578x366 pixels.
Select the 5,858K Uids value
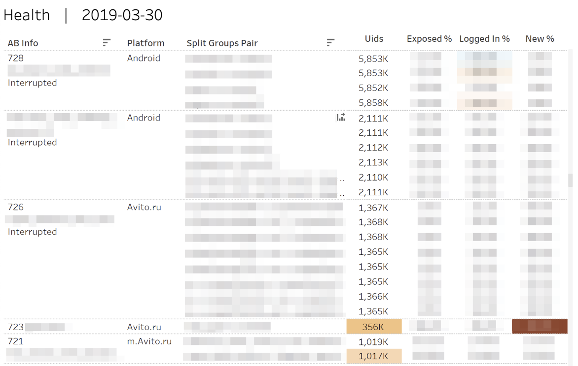(373, 103)
